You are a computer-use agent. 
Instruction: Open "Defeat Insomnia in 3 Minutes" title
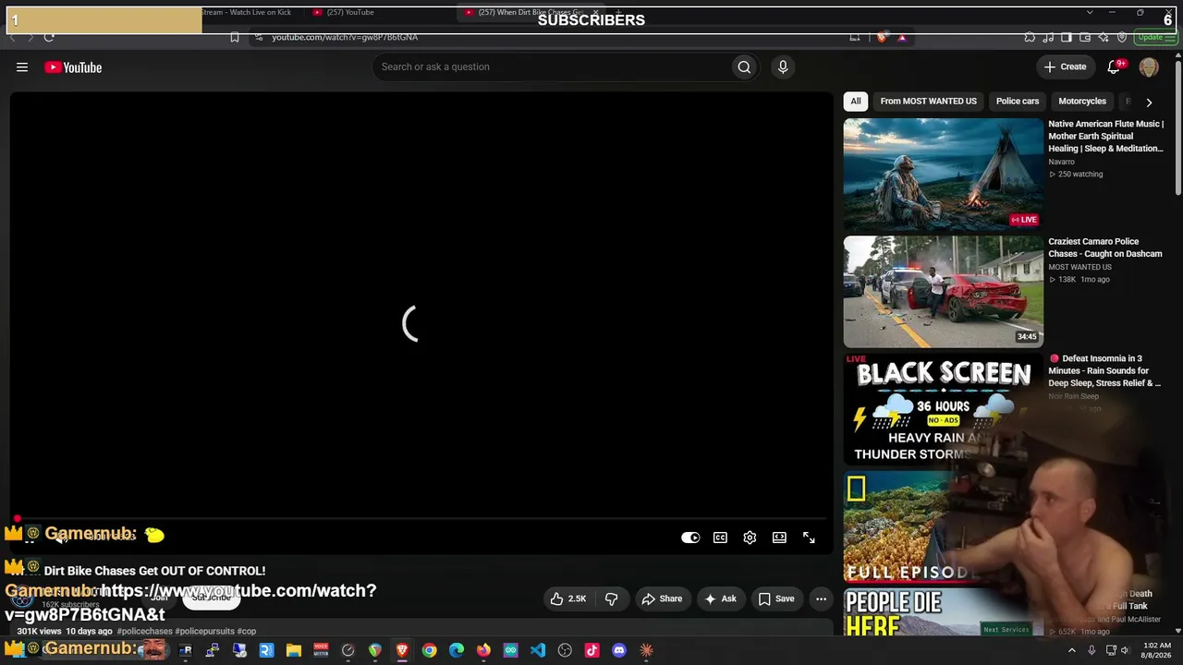[x=1104, y=370]
